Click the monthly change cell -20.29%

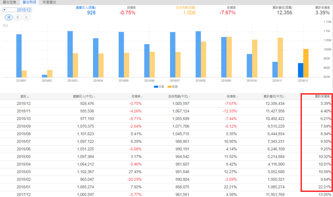[134, 180]
